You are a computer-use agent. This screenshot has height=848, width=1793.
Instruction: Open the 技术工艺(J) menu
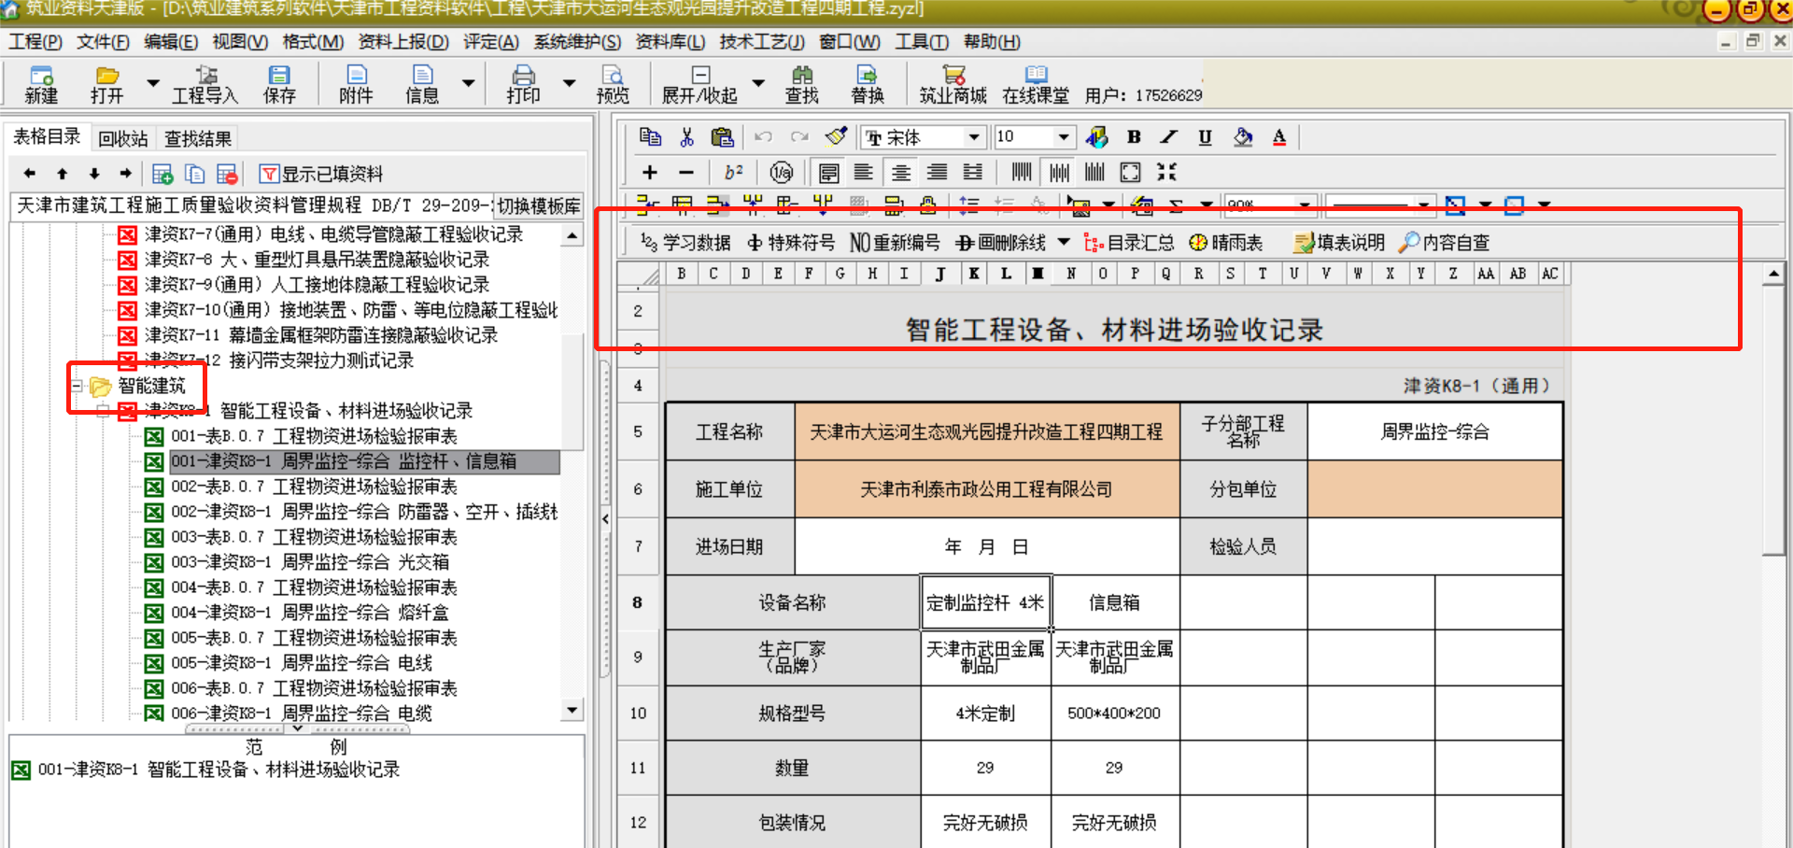coord(762,42)
